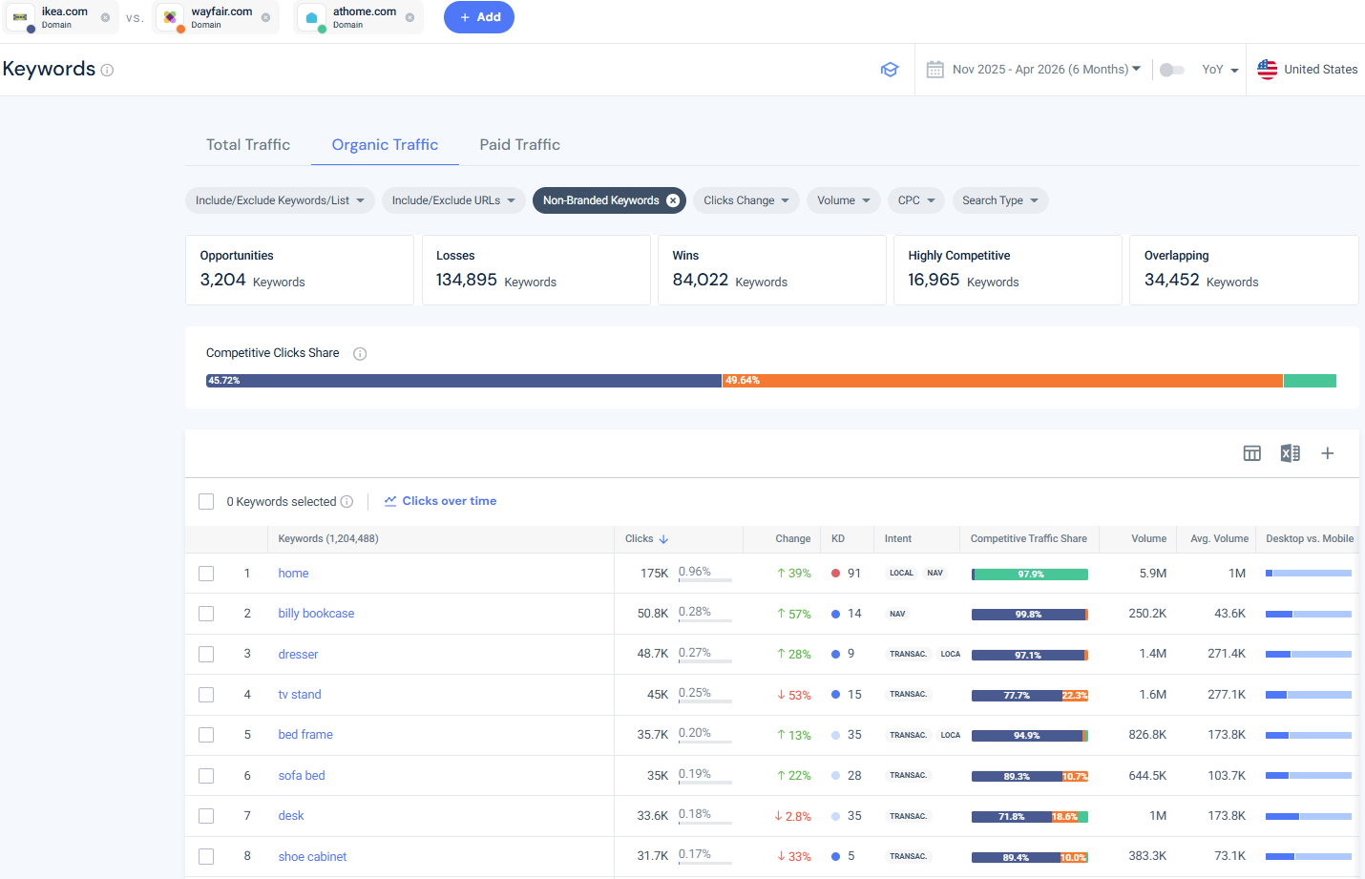
Task: Open the CPC filter dropdown
Action: pyautogui.click(x=916, y=200)
